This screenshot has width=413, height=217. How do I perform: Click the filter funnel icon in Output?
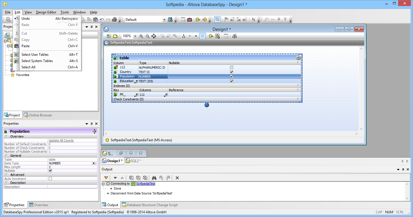pos(106,178)
